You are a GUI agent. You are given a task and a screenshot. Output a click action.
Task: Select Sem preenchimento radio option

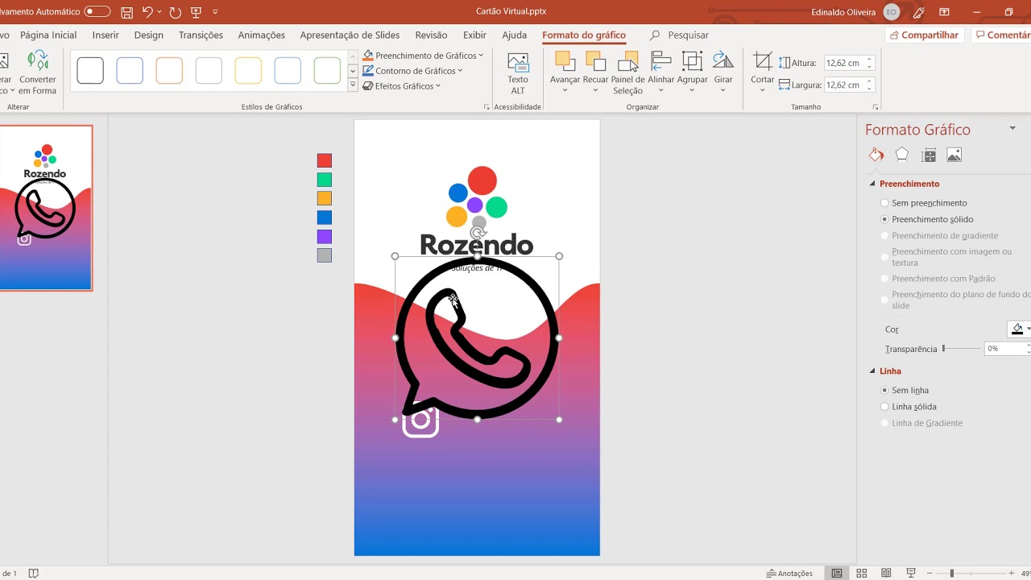pos(885,203)
